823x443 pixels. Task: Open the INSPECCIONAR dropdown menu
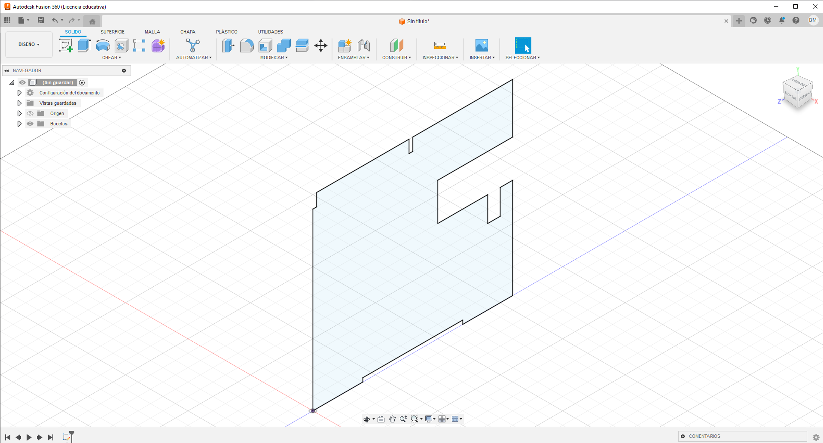440,58
